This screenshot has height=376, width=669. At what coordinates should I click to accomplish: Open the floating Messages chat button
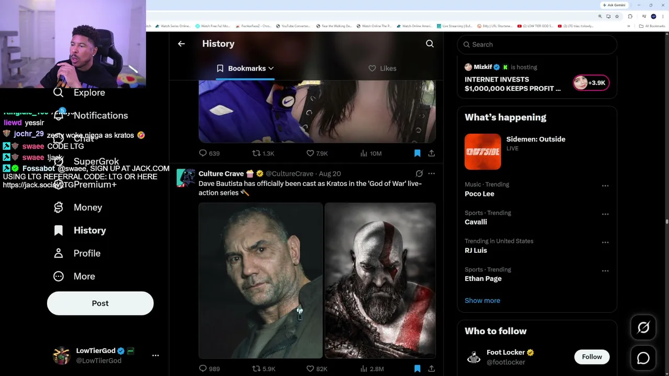pos(643,358)
